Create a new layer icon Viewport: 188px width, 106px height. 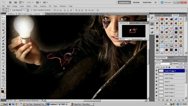click(x=179, y=100)
